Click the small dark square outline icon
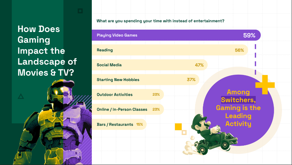This screenshot has height=165, width=292. (x=80, y=11)
